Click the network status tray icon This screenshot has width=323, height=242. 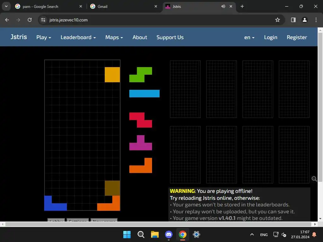tap(276, 234)
